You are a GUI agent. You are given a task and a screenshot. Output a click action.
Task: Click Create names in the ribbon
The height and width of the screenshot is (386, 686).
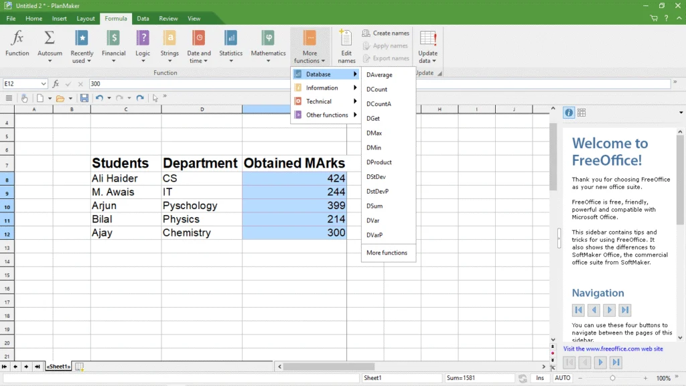click(386, 32)
